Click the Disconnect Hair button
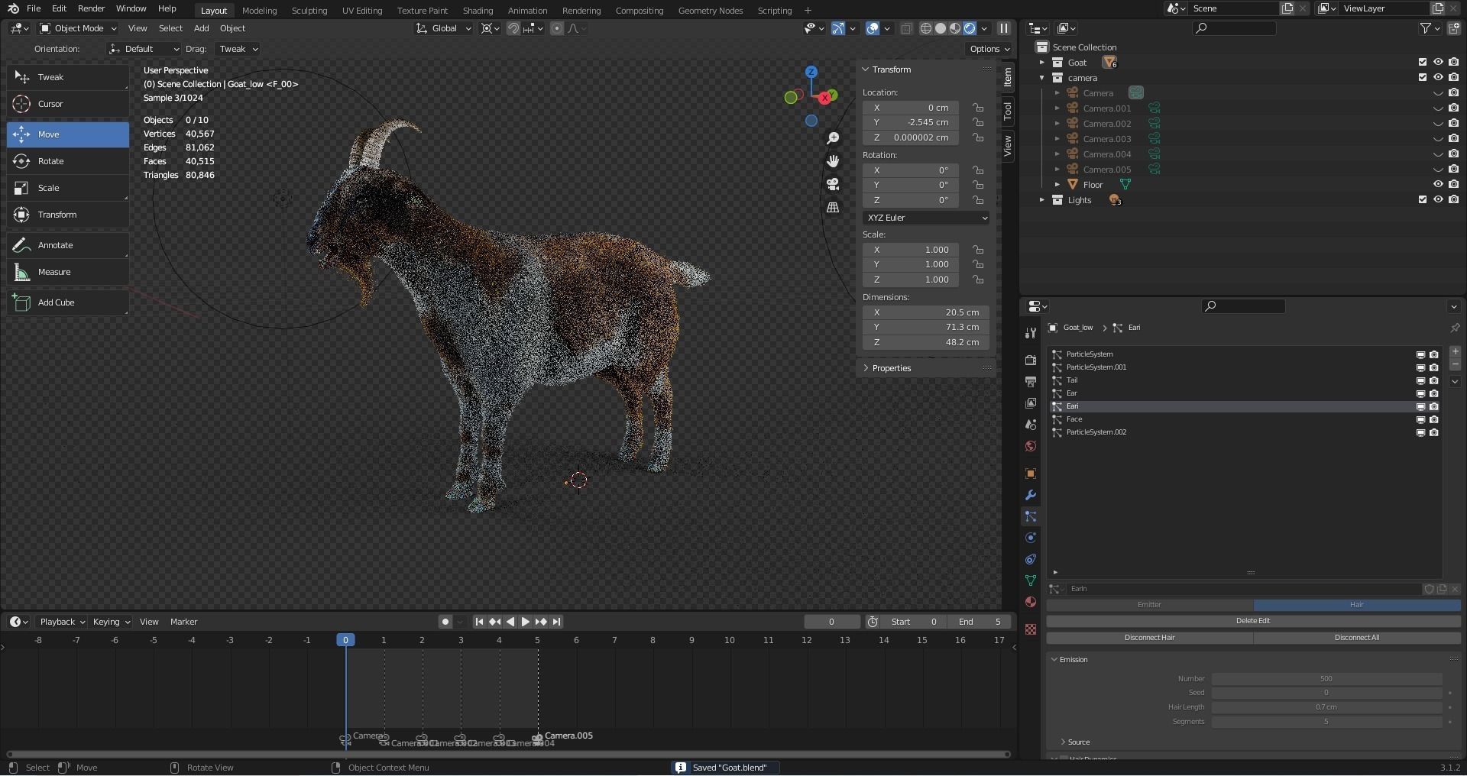Viewport: 1467px width, 776px height. [1150, 638]
